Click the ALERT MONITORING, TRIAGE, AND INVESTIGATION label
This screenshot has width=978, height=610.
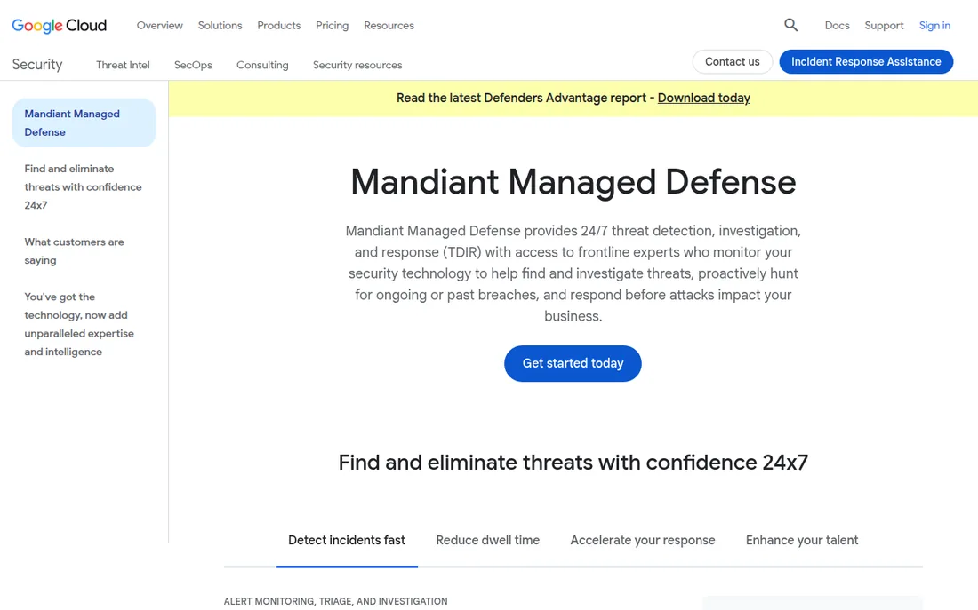tap(335, 601)
